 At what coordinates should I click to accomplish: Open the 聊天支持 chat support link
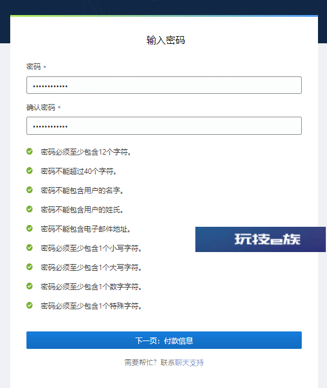click(x=189, y=363)
